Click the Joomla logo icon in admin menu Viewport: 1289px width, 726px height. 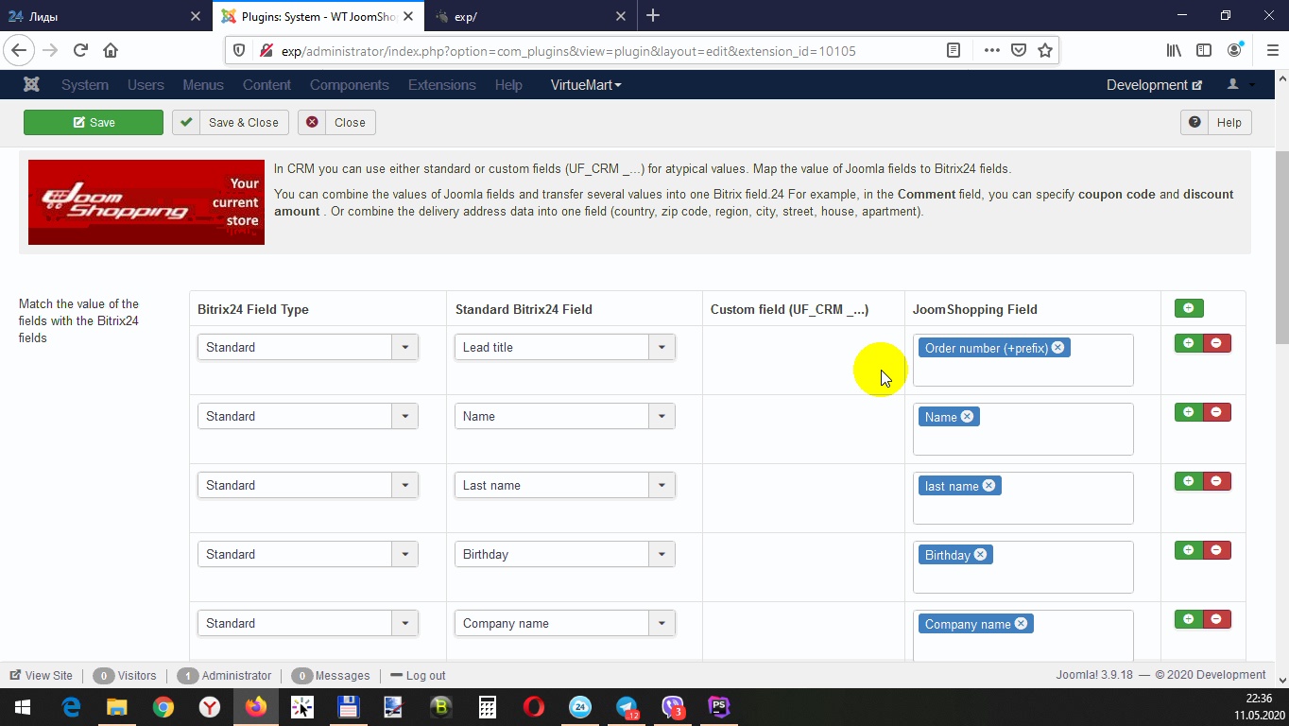pos(31,85)
